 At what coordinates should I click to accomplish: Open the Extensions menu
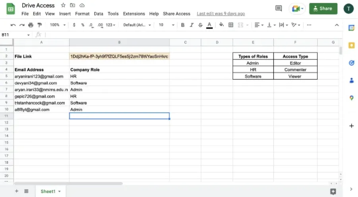click(134, 14)
